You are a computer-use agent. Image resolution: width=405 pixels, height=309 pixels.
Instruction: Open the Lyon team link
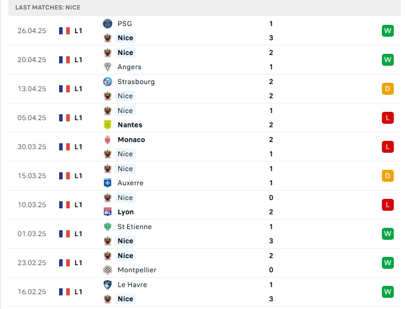[125, 212]
